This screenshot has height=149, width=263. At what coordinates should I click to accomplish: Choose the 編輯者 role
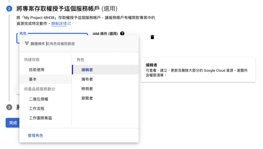click(87, 70)
